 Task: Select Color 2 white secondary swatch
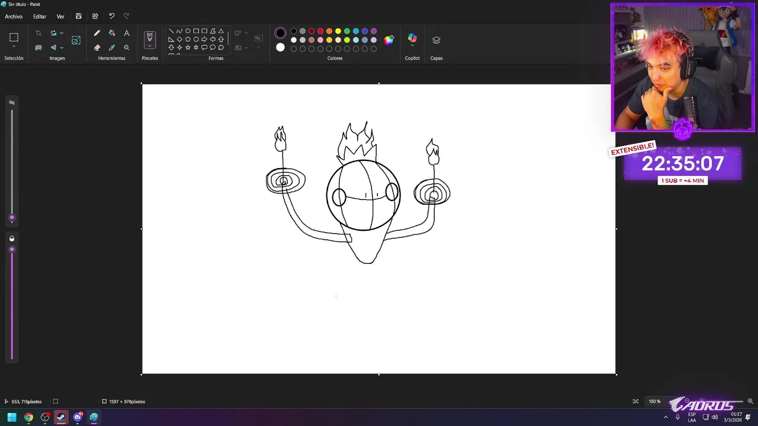(280, 47)
